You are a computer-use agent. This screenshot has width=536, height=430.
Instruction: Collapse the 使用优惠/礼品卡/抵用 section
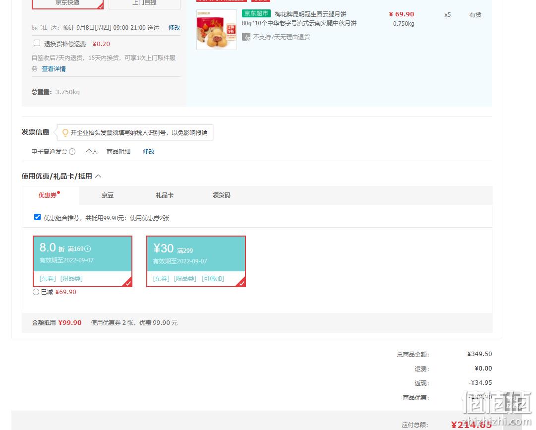point(98,176)
